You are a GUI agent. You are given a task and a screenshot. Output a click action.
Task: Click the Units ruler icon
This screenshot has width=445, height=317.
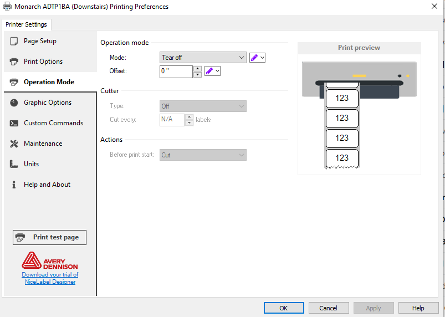click(14, 164)
